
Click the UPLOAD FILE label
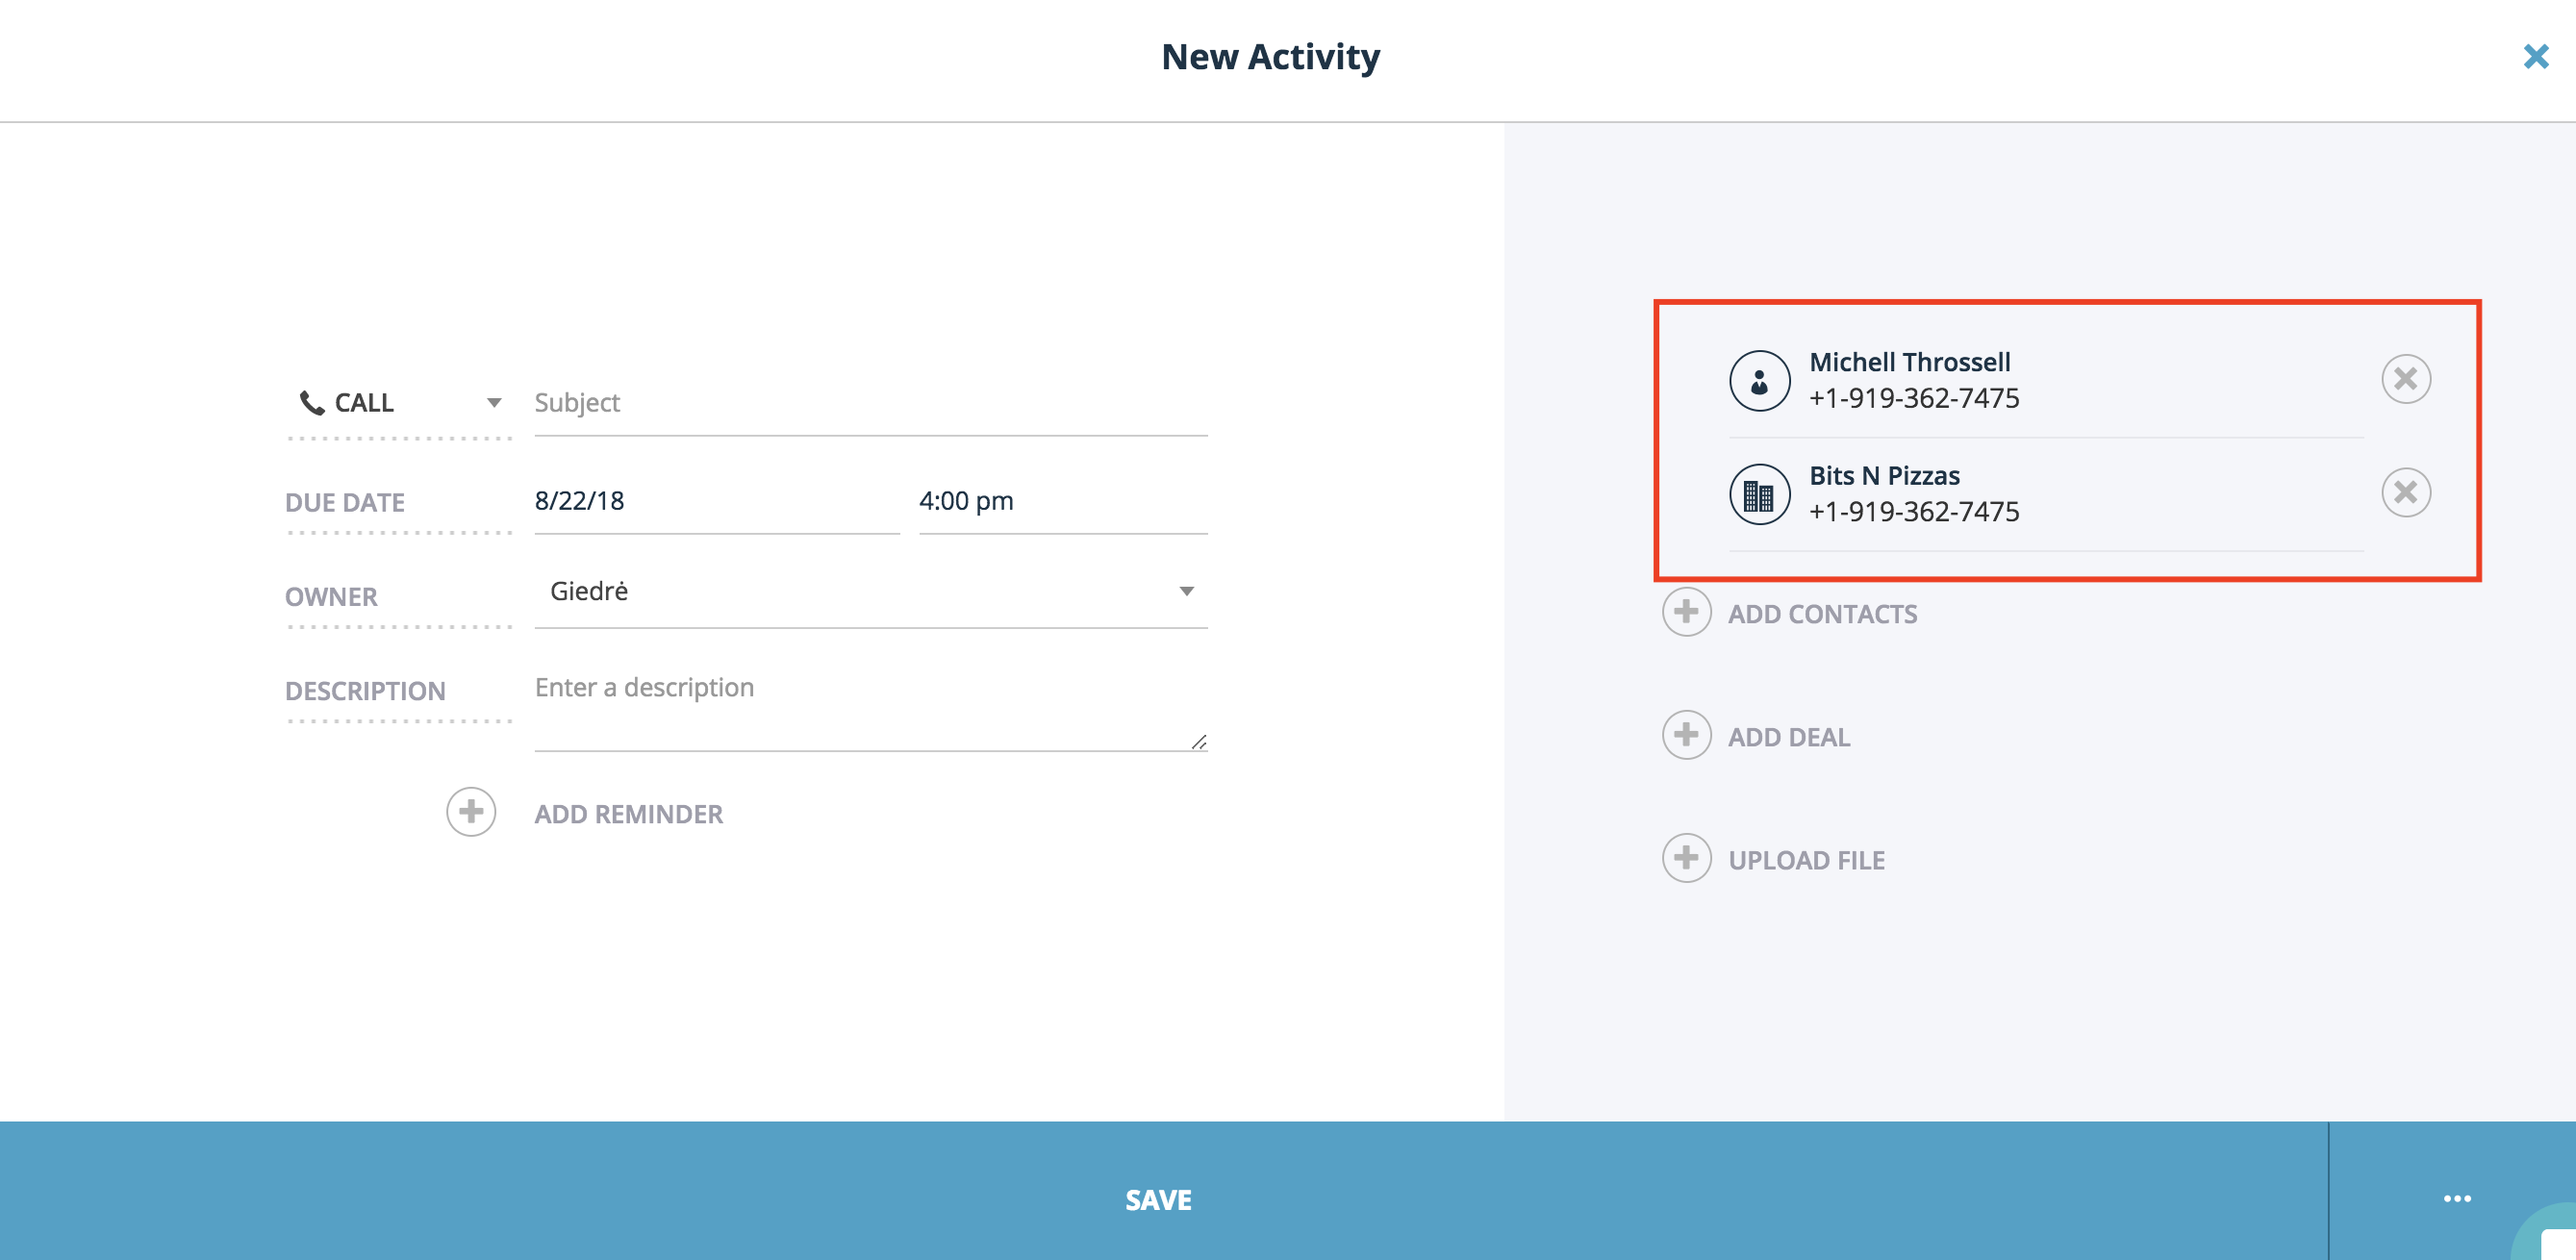click(x=1806, y=860)
